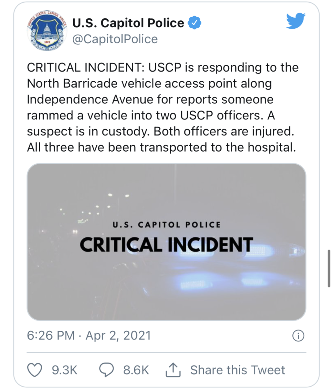Click the U.S. CAPITOL POLICE image caption

[x=167, y=224]
